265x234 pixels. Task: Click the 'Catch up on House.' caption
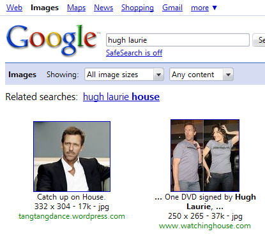72,197
